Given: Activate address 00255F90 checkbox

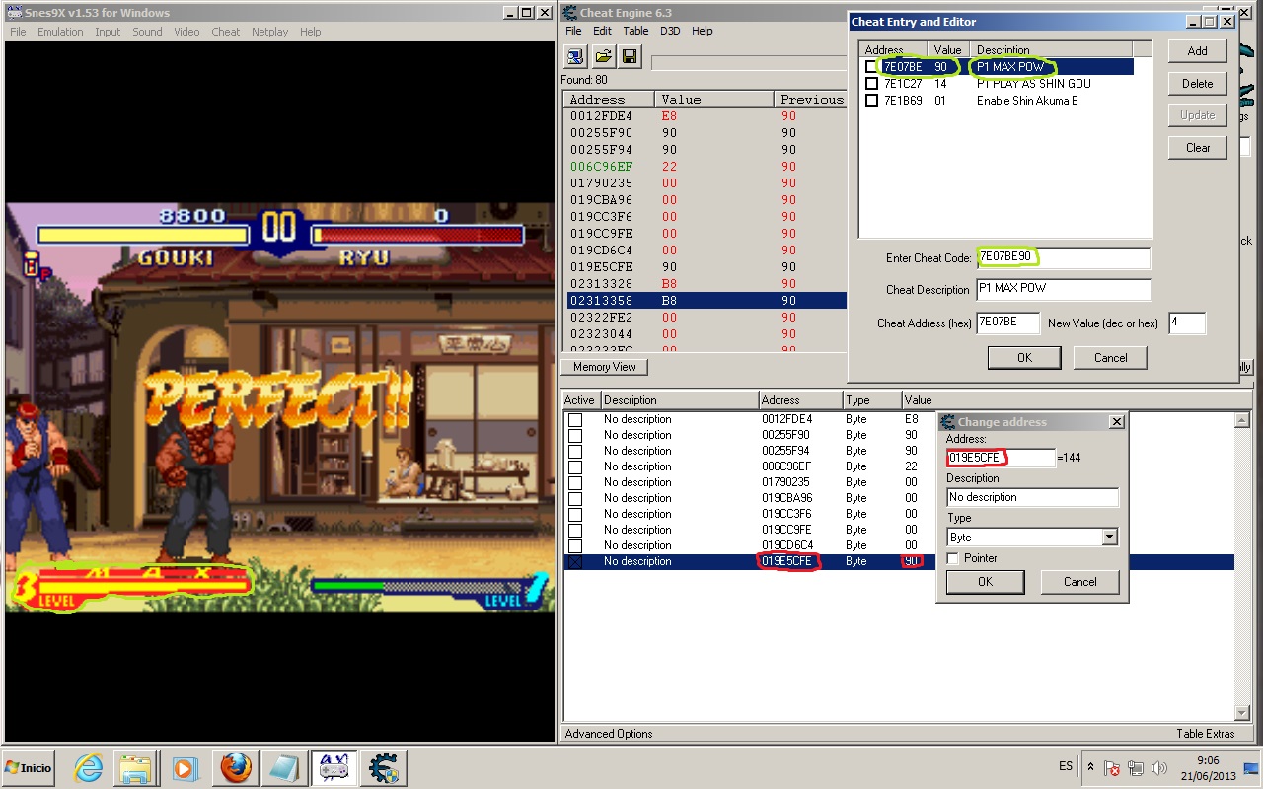Looking at the screenshot, I should click(575, 435).
